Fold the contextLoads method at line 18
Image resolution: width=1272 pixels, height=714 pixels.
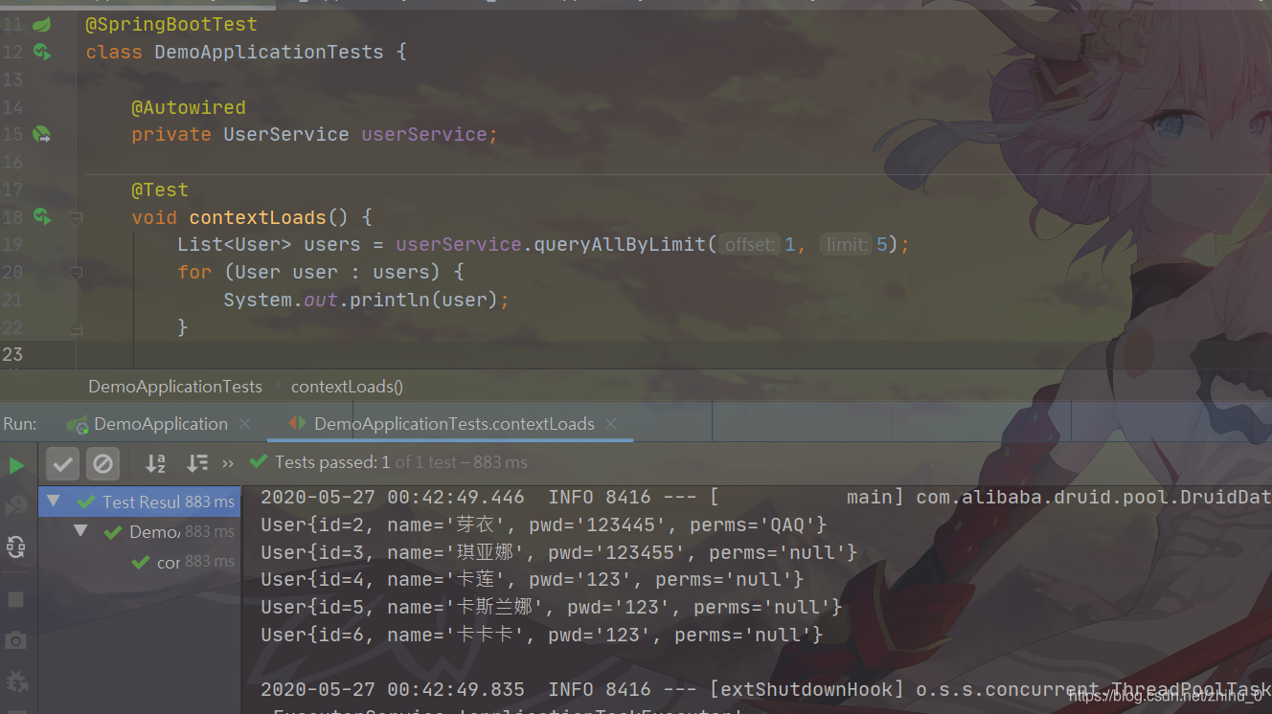(x=77, y=217)
